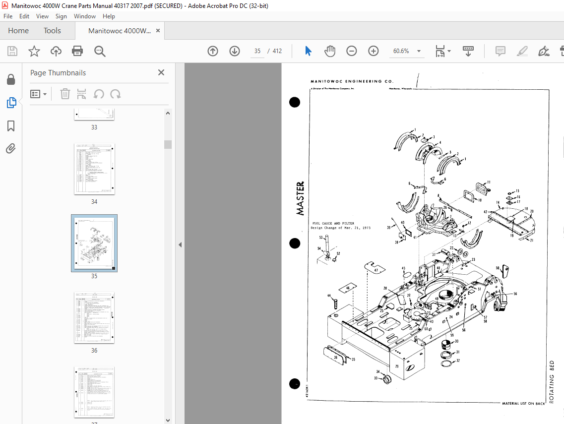
Task: Click the star bookmark icon in toolbar
Action: click(34, 51)
